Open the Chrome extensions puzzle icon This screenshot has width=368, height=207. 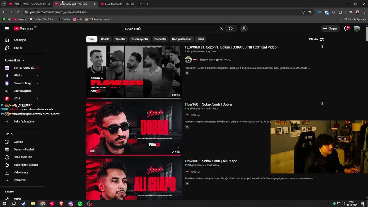340,12
